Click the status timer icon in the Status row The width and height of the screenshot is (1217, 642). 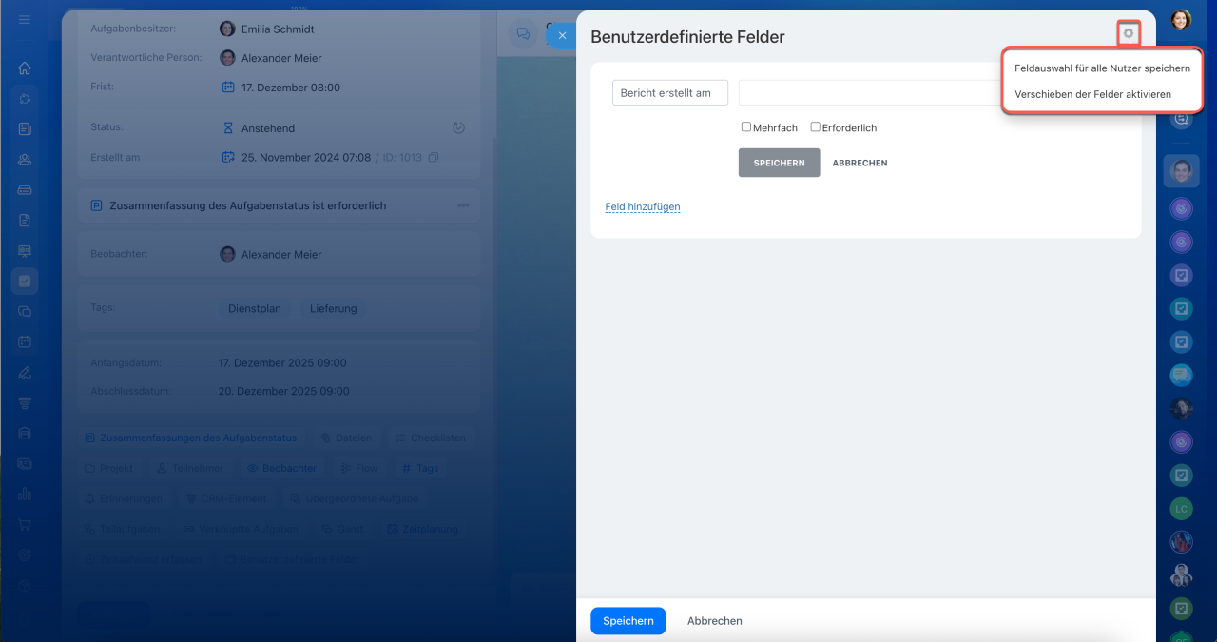coord(458,127)
